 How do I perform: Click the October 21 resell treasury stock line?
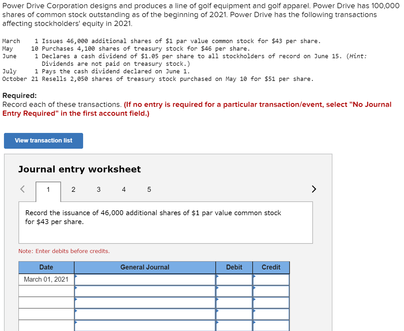[158, 79]
